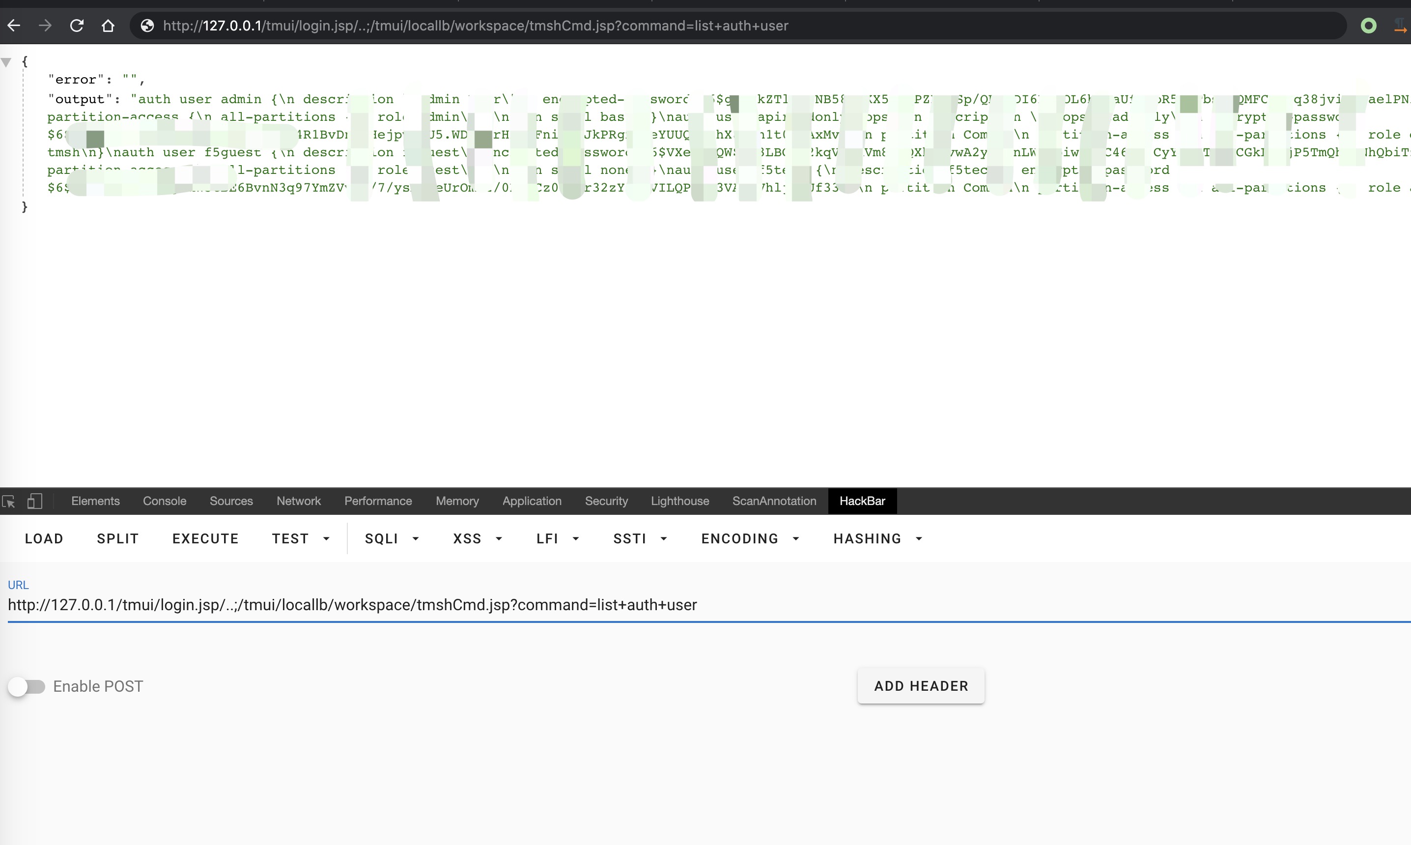Open the Lighthouse tab
The height and width of the screenshot is (845, 1411).
(x=680, y=501)
